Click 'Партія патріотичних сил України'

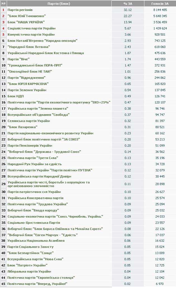34,192
